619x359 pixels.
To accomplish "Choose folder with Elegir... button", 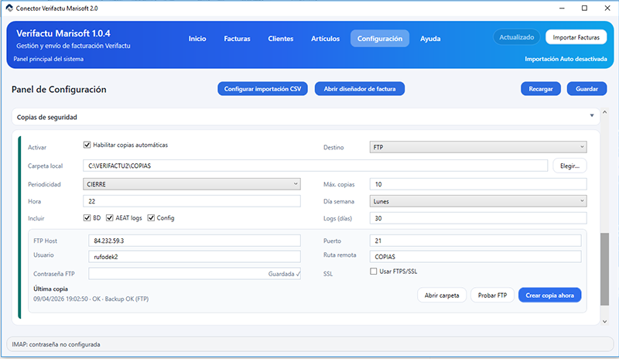I will coord(569,166).
